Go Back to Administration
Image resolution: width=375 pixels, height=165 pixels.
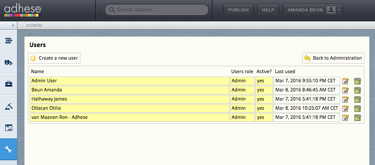[333, 58]
